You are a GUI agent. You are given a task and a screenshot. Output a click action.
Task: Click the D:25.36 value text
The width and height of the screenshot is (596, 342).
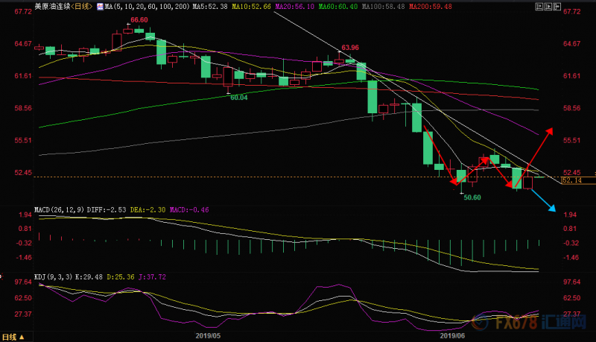click(x=121, y=277)
